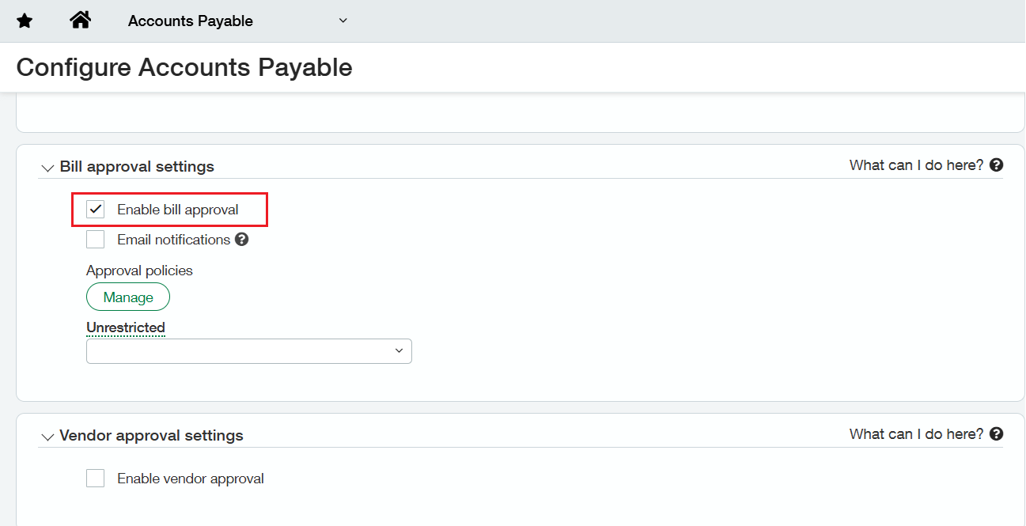
Task: Check Enable vendor approval box
Action: [96, 479]
